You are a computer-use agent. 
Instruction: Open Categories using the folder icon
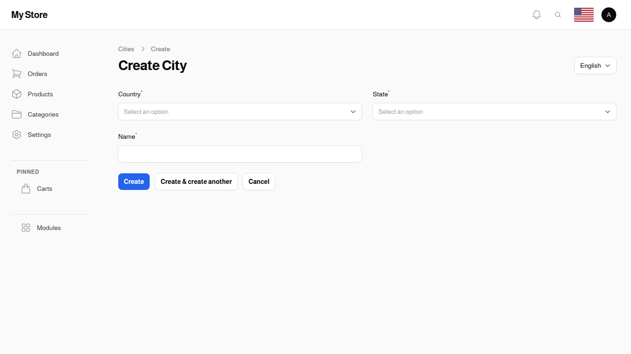(x=17, y=114)
